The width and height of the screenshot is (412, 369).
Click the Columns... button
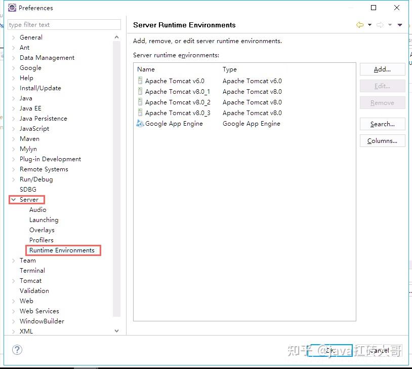(x=382, y=141)
